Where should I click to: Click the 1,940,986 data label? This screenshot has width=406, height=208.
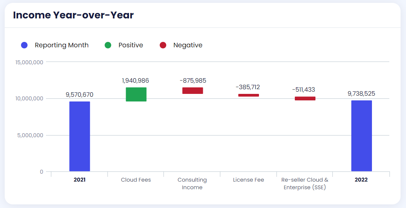135,81
